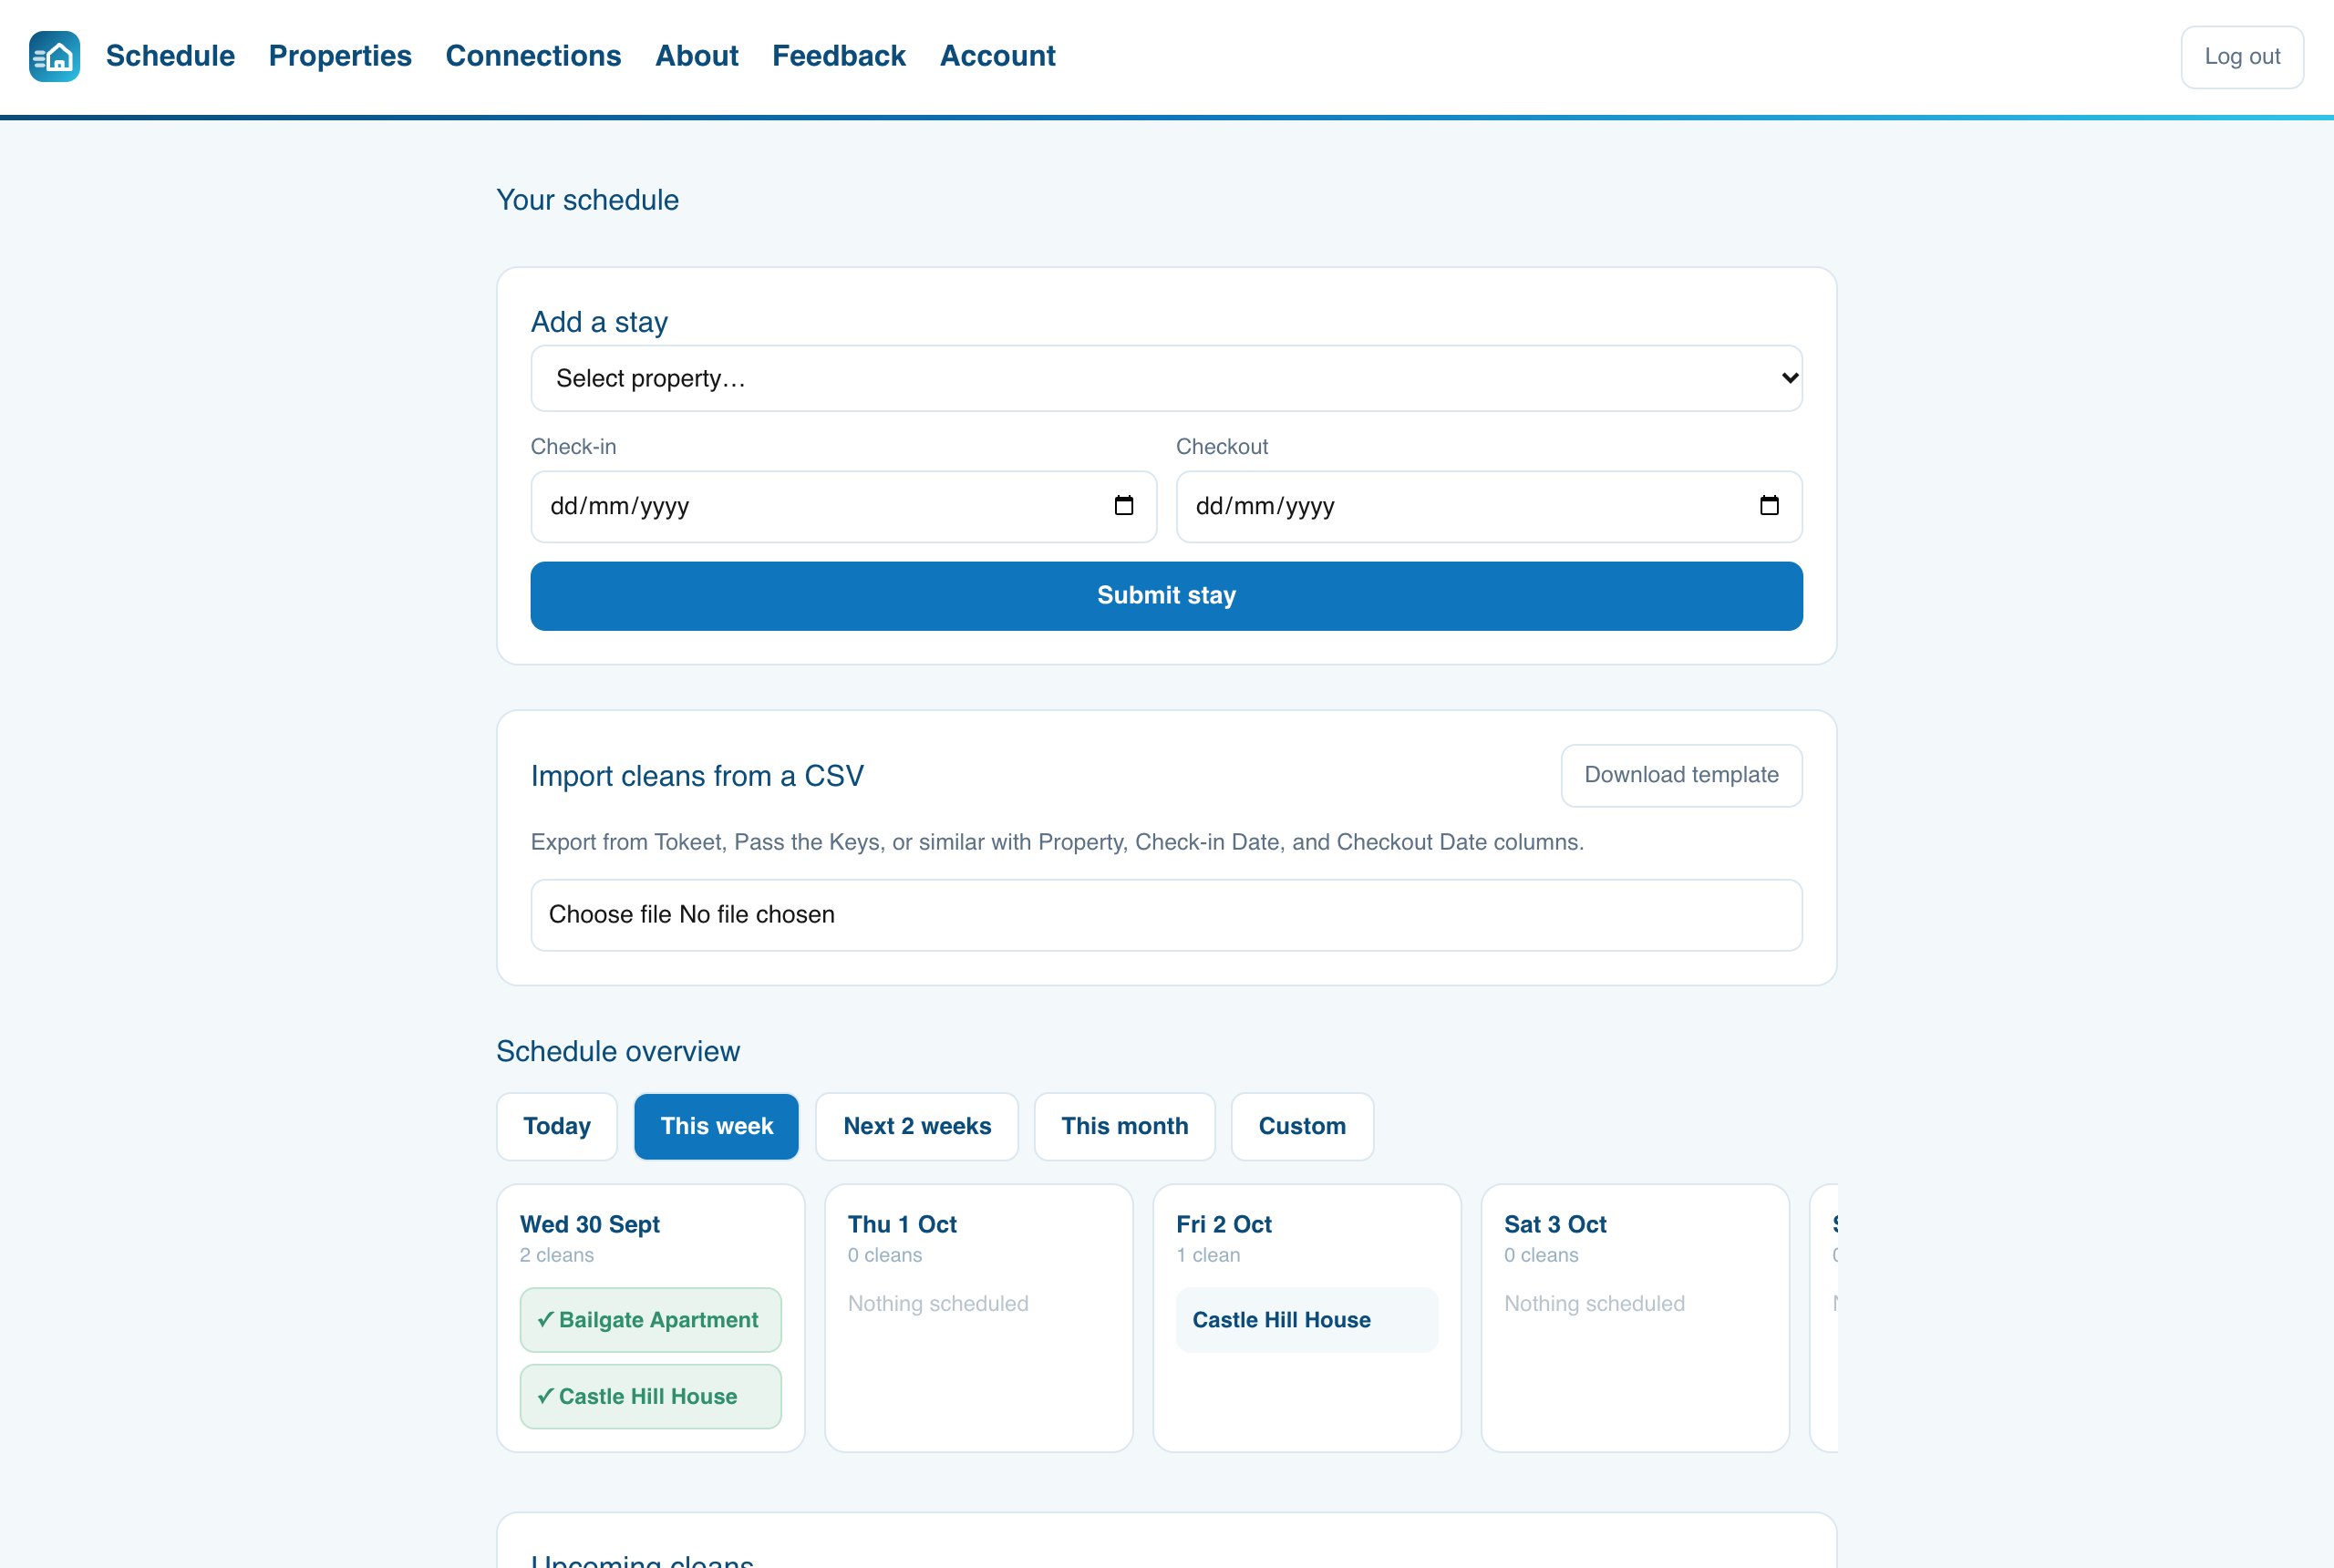Click the "1 clean" count text

click(1208, 1255)
